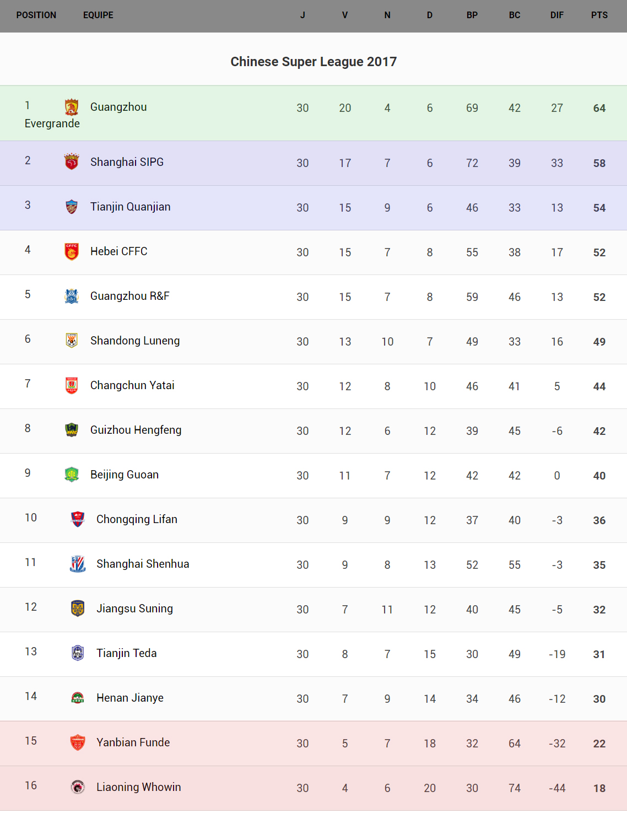
Task: Open the Tianjin Quanjian team link
Action: (x=130, y=207)
